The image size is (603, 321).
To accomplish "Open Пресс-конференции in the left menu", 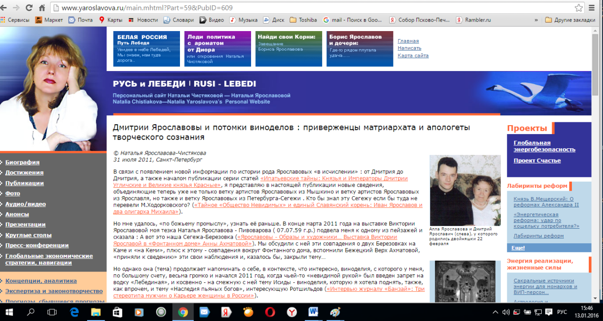I will (37, 245).
